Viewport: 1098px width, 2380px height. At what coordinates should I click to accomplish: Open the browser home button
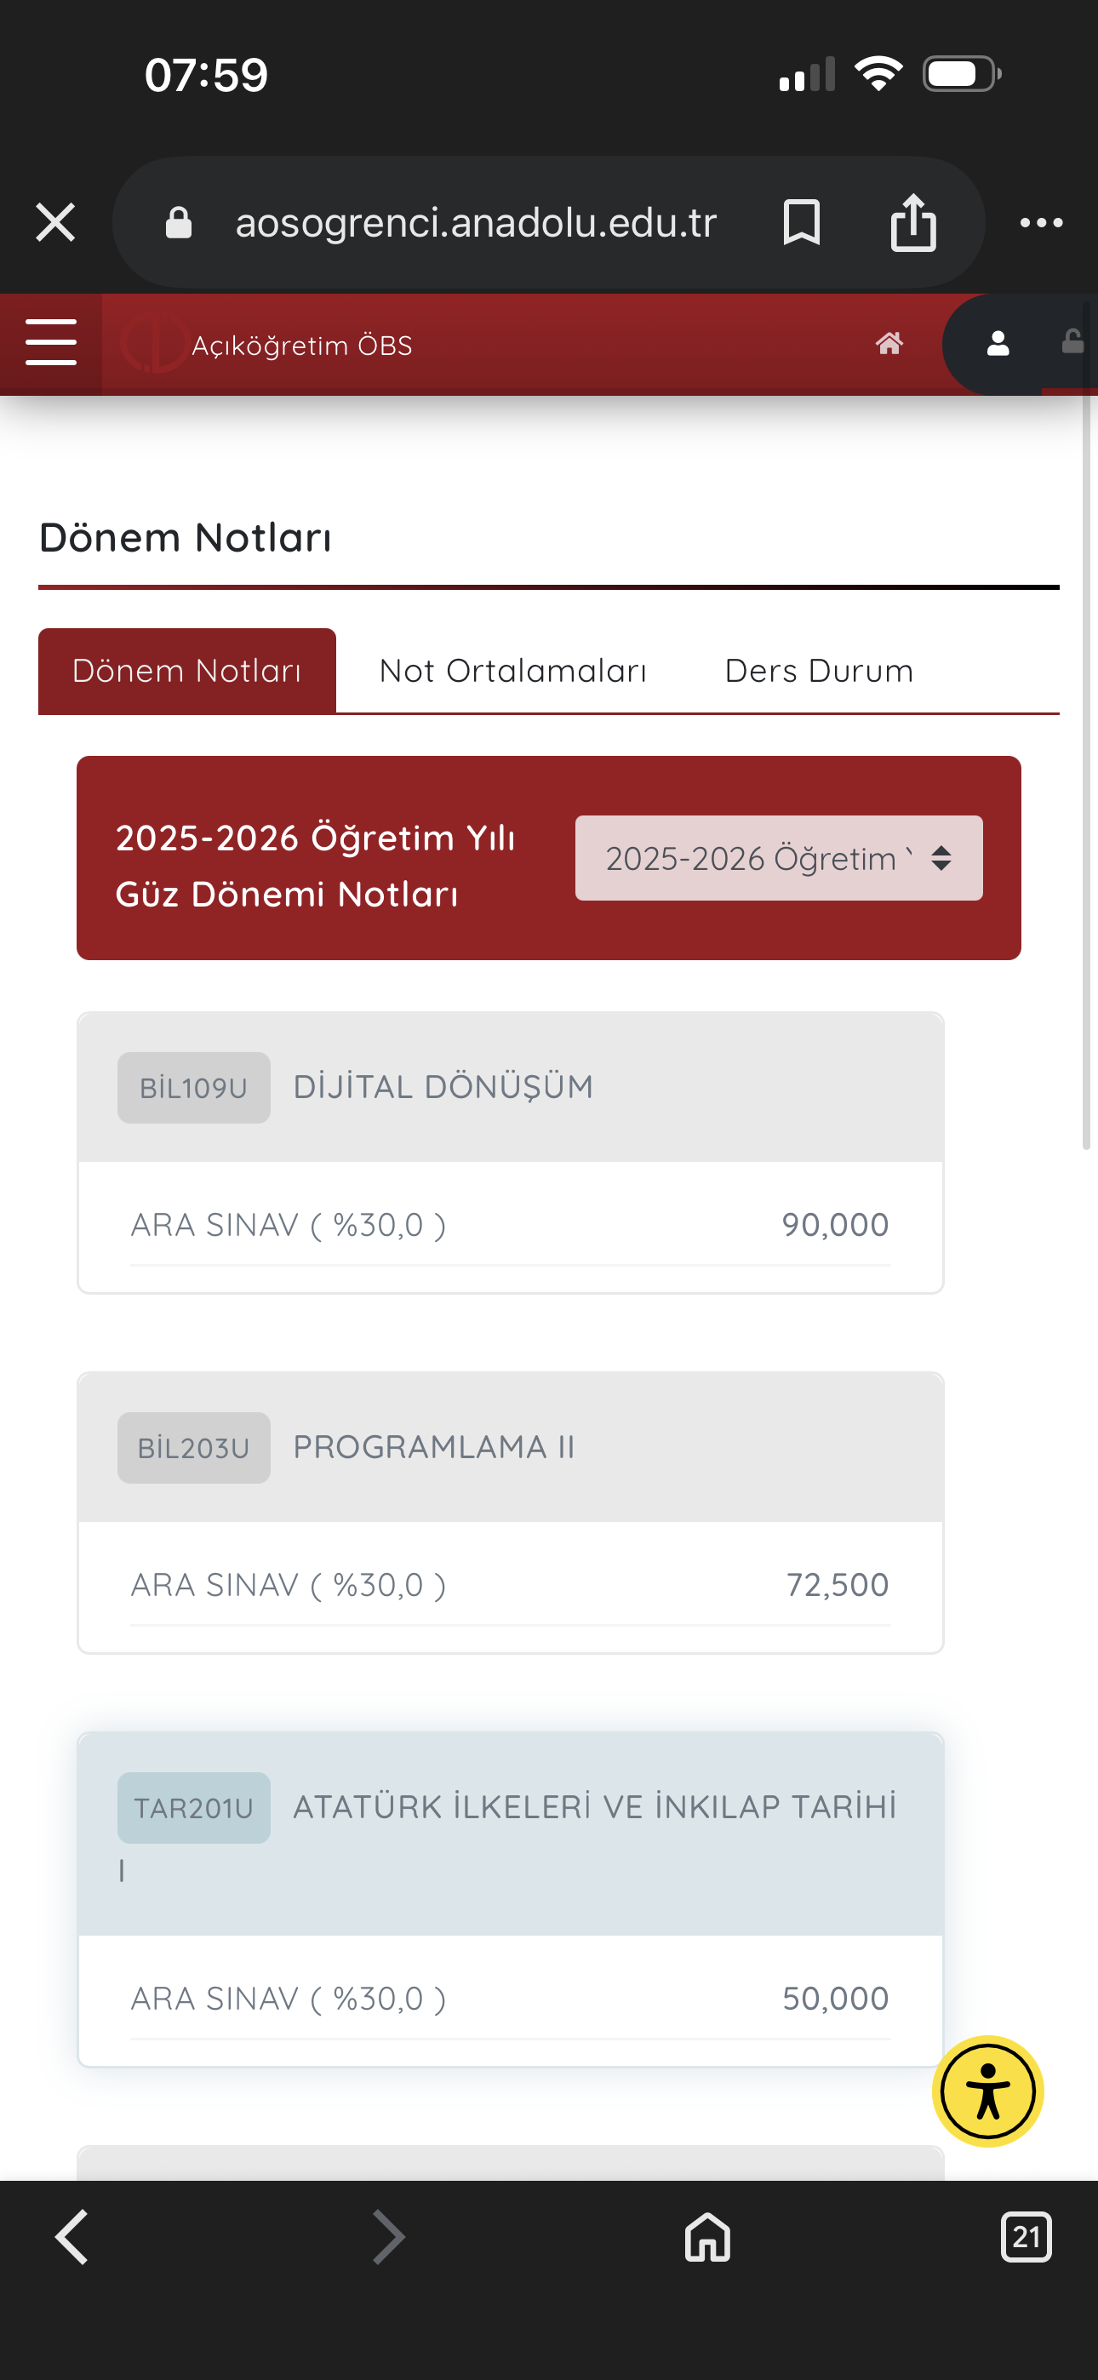[707, 2238]
